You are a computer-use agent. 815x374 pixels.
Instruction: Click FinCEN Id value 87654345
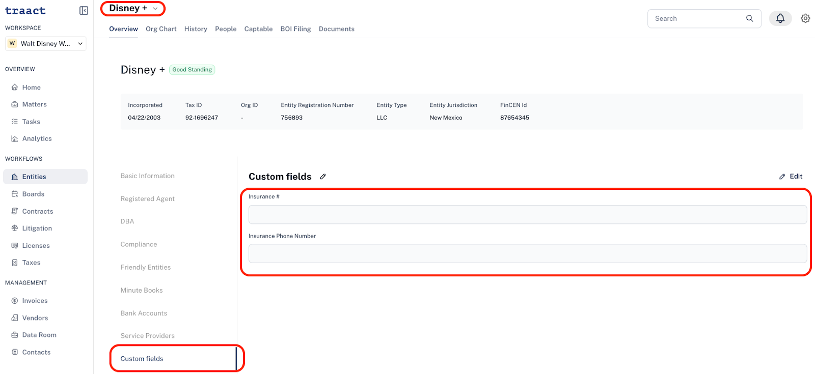[515, 118]
